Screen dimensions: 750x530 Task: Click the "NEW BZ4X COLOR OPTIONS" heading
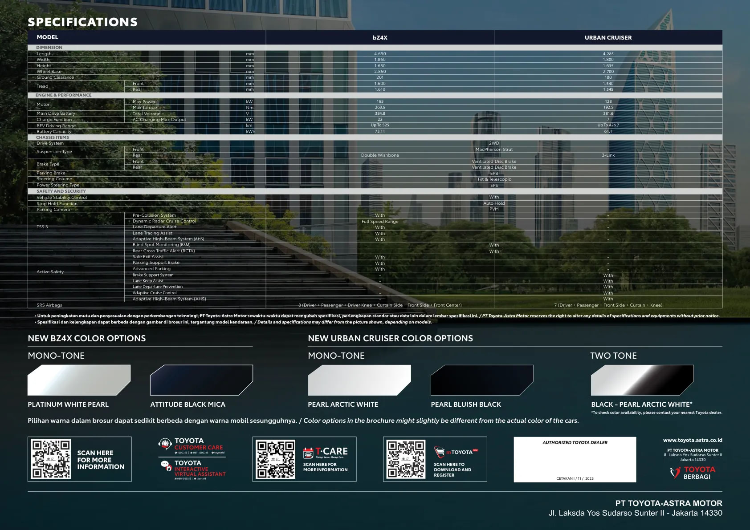(x=87, y=338)
